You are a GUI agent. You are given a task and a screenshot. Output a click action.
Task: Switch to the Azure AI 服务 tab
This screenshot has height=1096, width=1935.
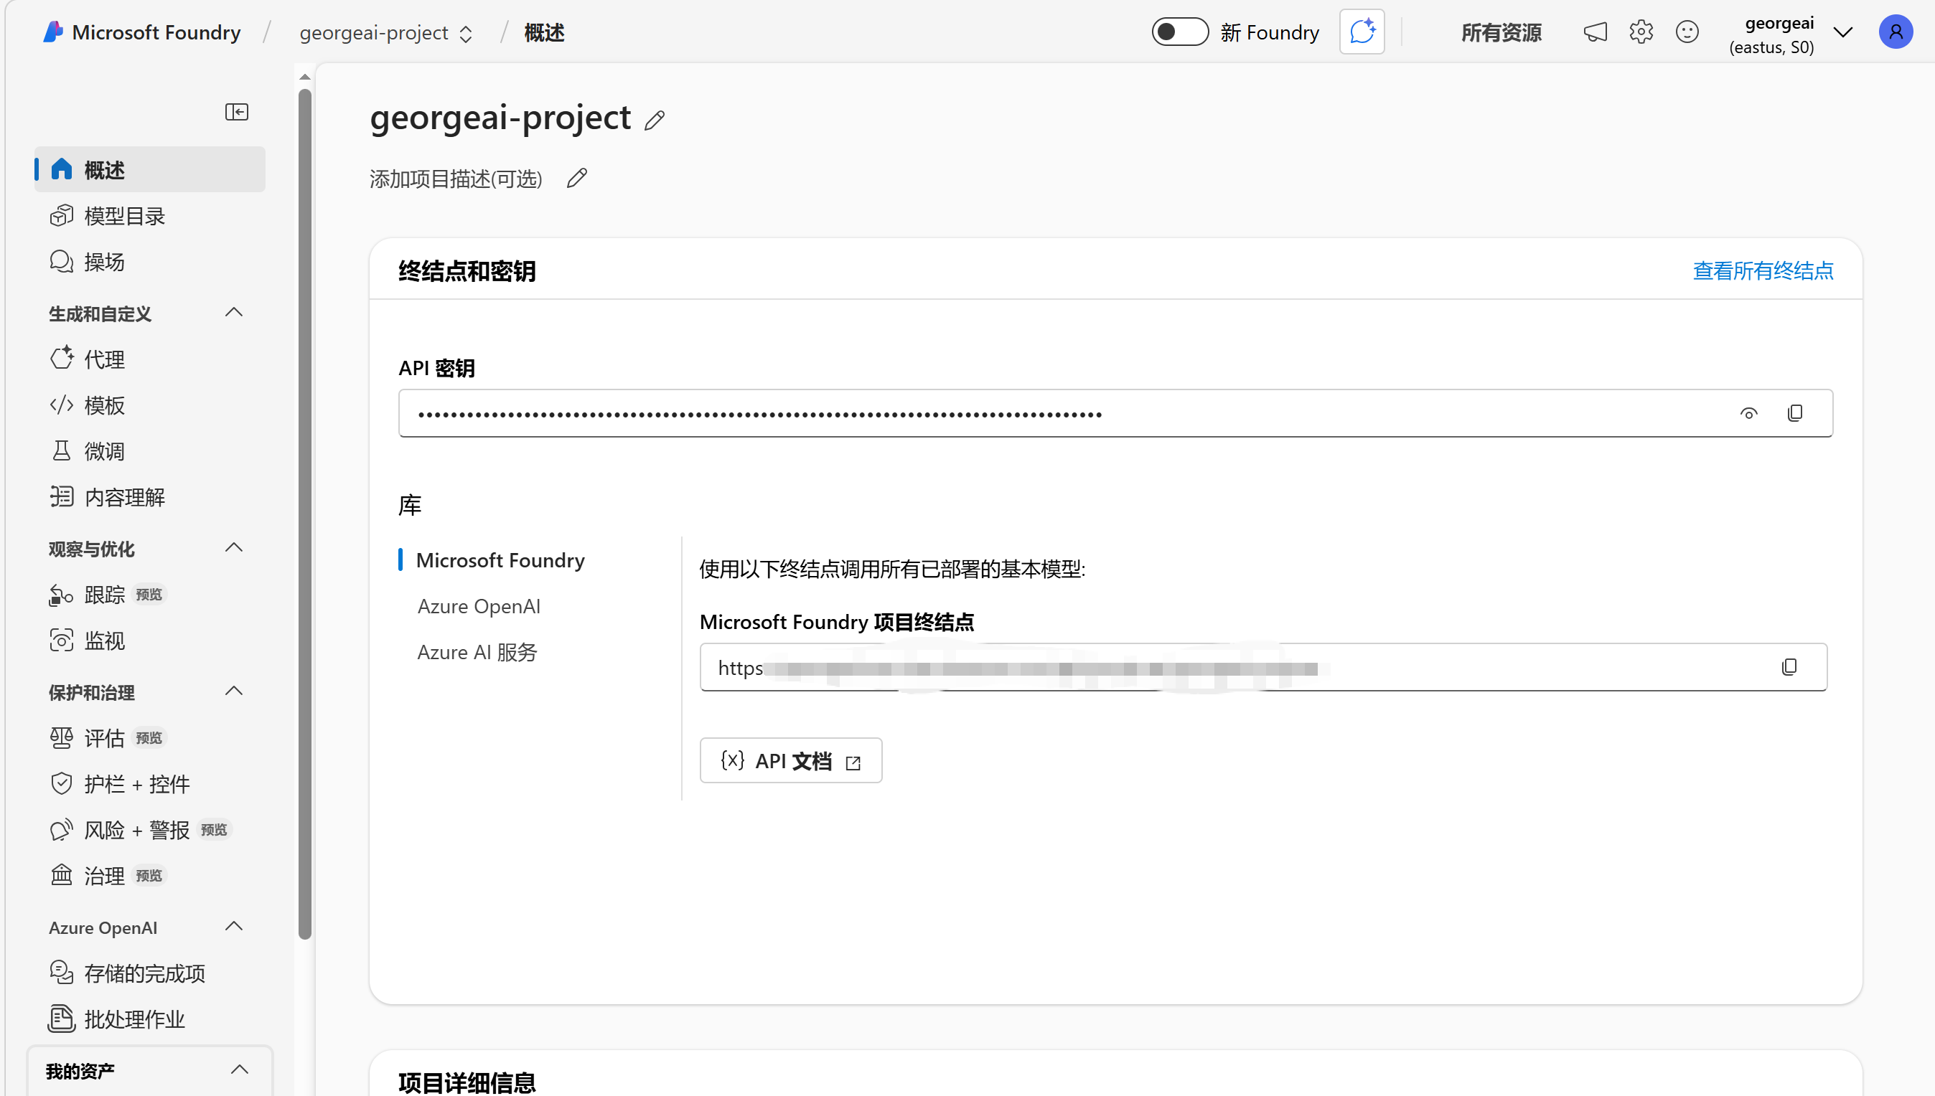pos(477,653)
